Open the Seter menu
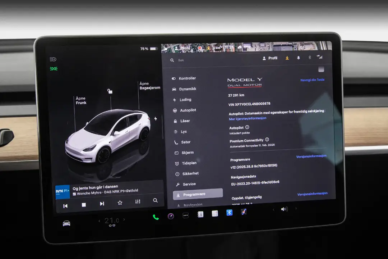The width and height of the screenshot is (388, 259). (x=182, y=142)
